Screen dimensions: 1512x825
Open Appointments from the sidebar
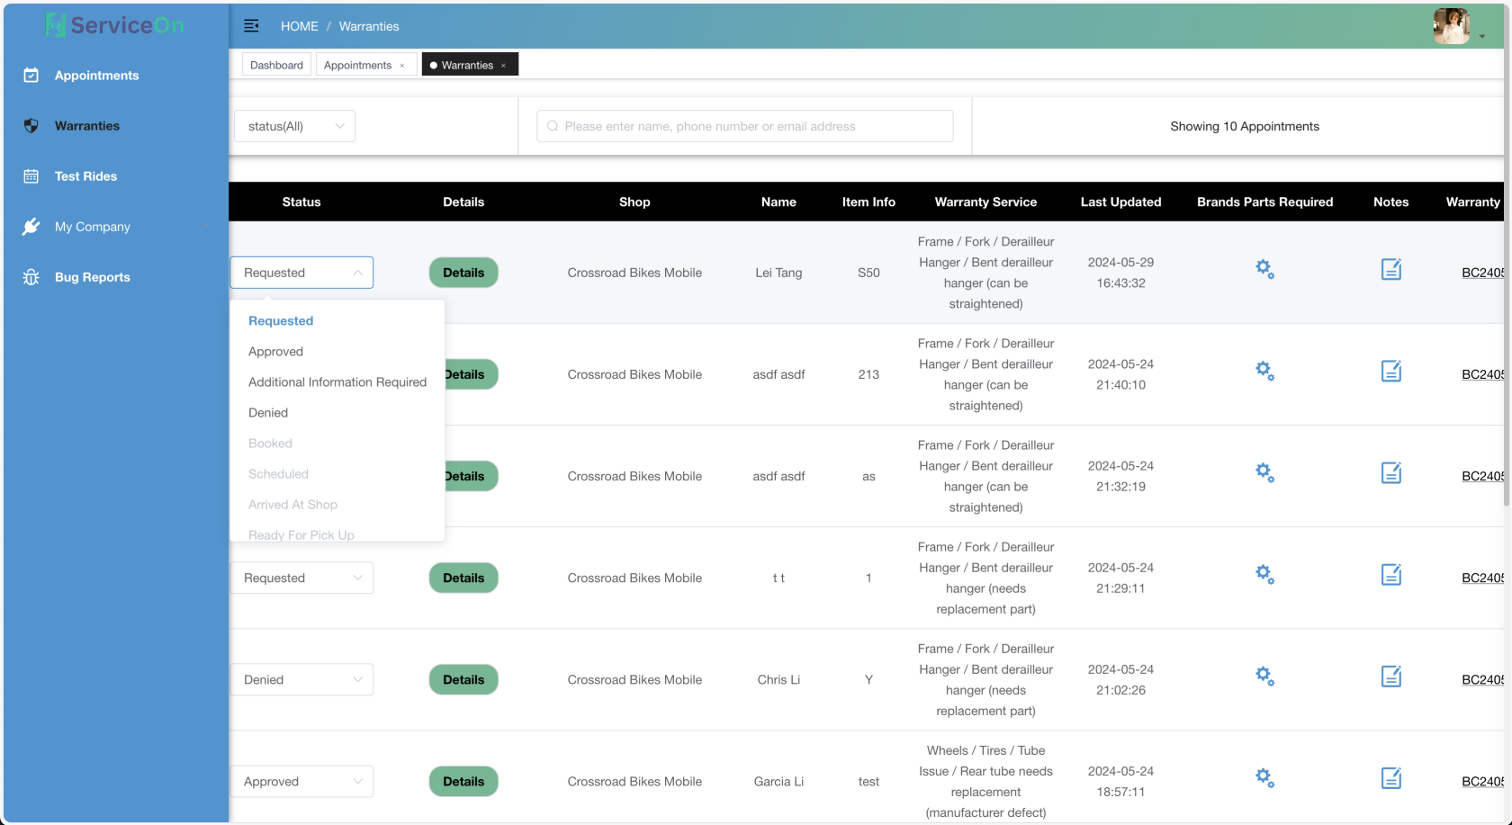[x=96, y=76]
